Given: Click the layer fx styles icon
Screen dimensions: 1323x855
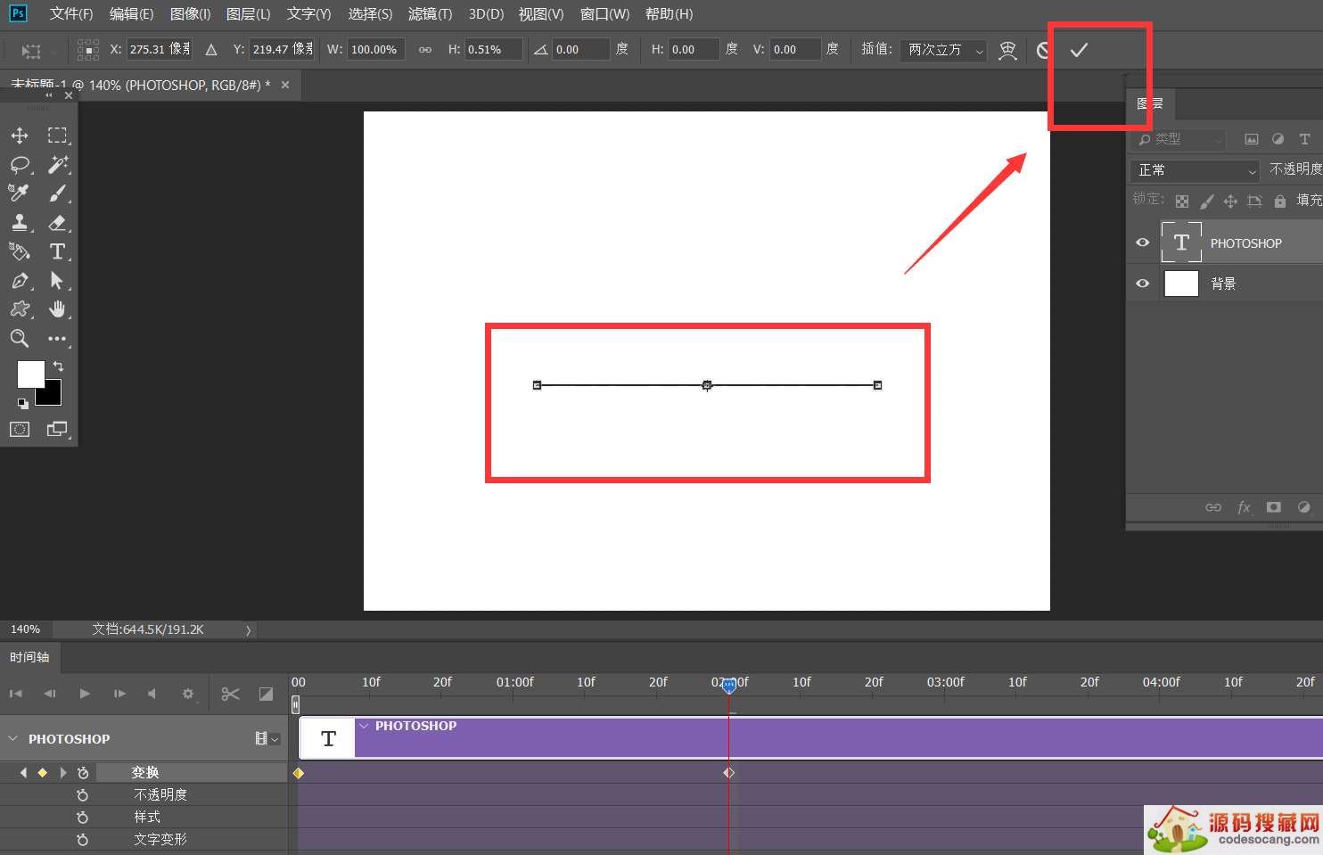Looking at the screenshot, I should [1244, 507].
